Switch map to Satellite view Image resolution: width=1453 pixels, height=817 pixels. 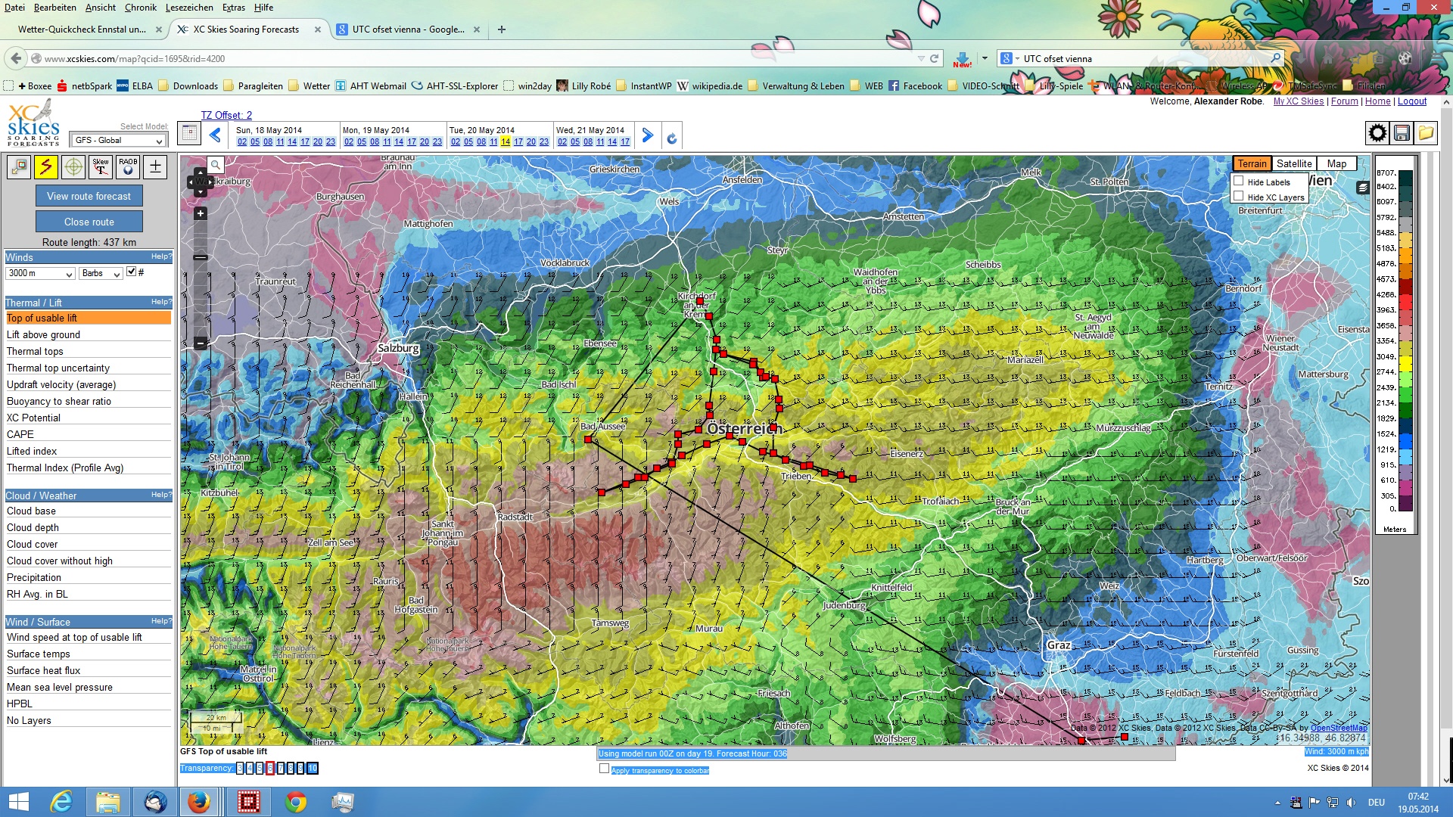click(1294, 163)
